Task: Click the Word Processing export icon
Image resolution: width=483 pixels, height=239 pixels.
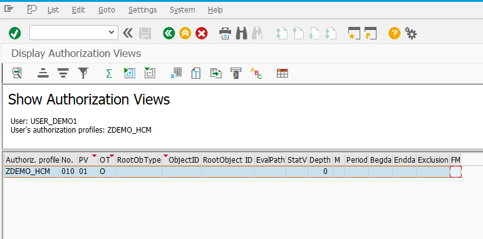Action: point(196,74)
